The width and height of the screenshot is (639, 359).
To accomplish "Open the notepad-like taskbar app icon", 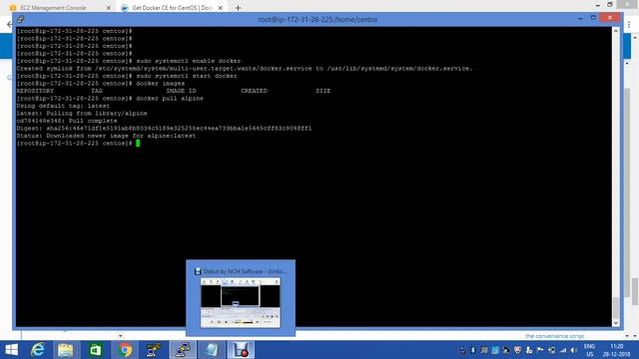I will (211, 350).
